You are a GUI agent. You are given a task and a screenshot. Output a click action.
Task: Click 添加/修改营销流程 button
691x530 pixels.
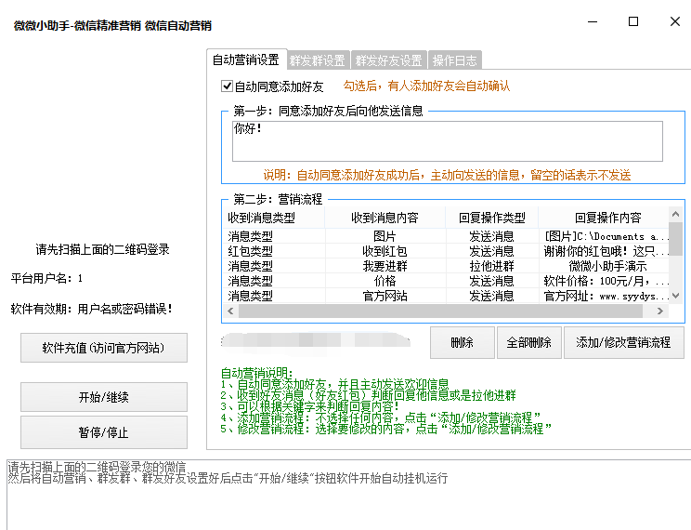coord(623,342)
